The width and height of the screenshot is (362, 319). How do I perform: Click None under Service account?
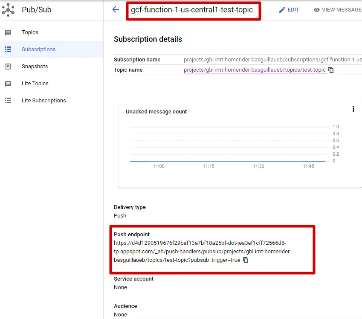[120, 287]
